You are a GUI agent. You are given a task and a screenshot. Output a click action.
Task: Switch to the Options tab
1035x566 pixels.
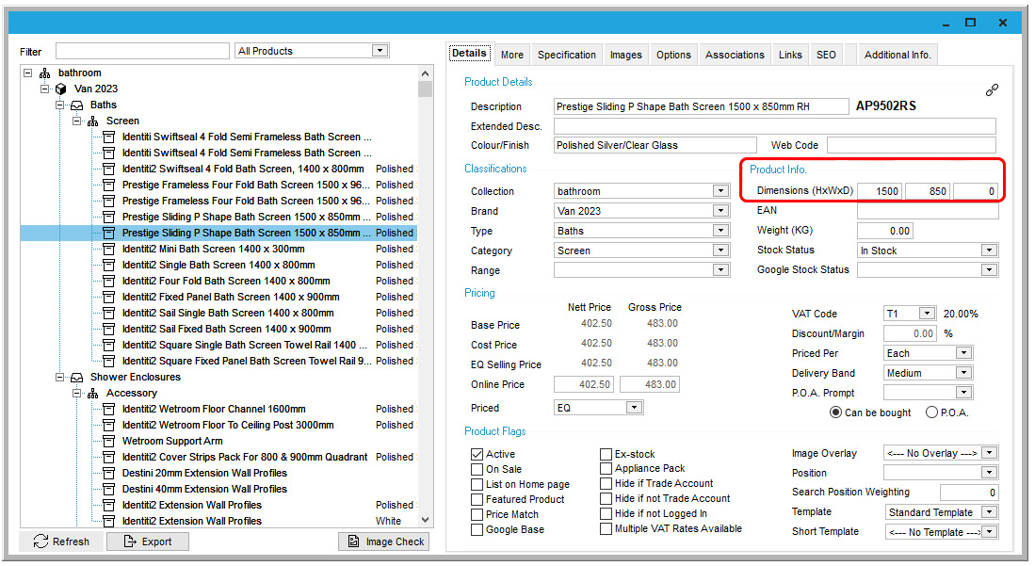point(673,55)
